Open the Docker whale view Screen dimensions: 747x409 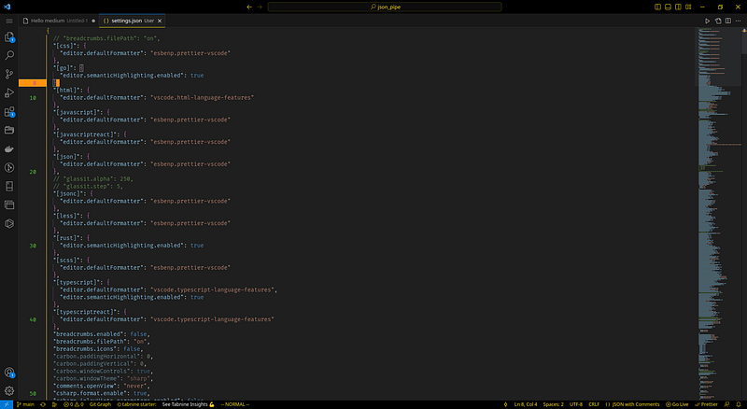click(9, 148)
